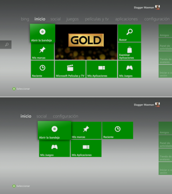Open the aplicaciones tab
The image size is (172, 194).
click(126, 19)
